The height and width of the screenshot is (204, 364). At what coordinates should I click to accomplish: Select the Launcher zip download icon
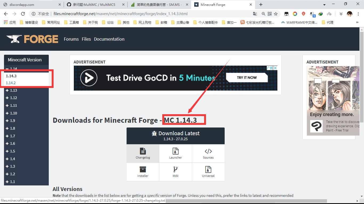tap(175, 151)
